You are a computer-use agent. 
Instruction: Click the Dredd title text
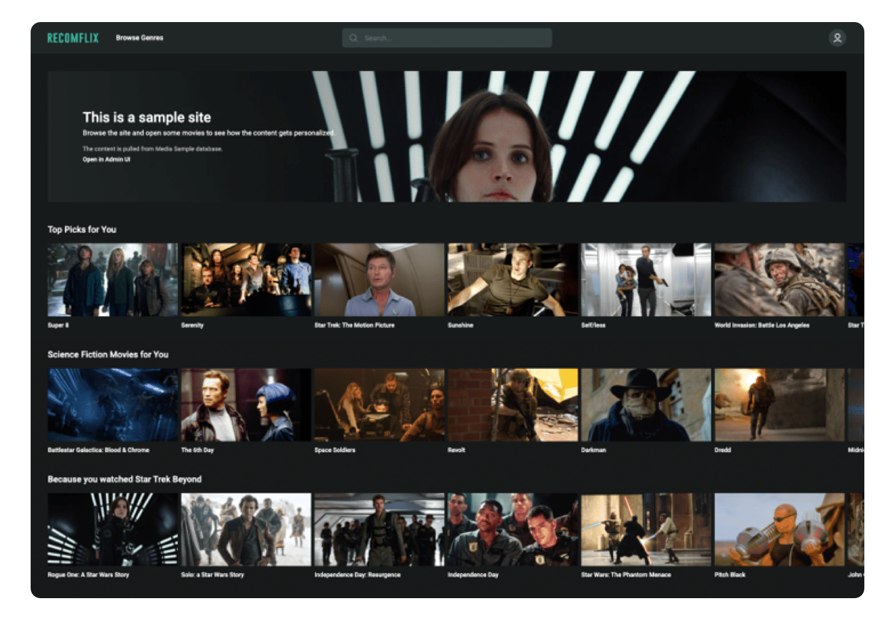click(723, 450)
